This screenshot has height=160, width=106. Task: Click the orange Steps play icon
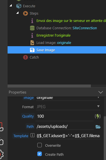[x=26, y=13]
